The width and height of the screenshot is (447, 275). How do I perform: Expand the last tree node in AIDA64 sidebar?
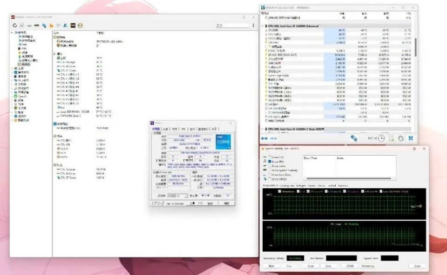(12, 120)
